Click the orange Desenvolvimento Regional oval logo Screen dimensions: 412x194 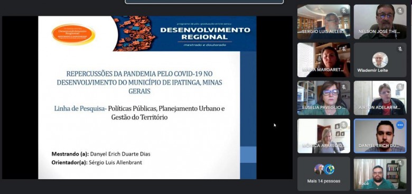click(73, 34)
